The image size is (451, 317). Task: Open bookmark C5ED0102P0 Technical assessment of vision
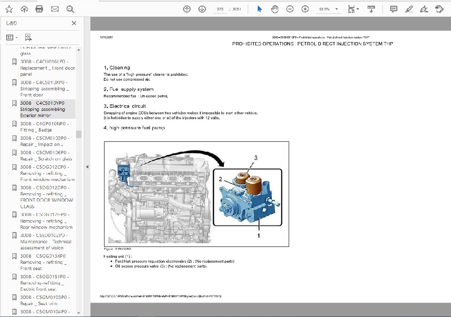pyautogui.click(x=46, y=242)
